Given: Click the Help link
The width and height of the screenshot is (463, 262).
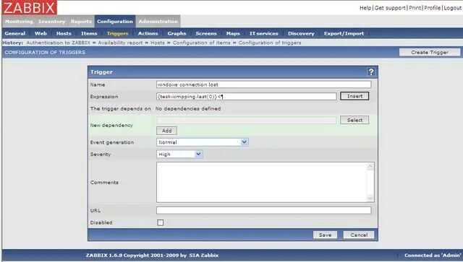Looking at the screenshot, I should [x=365, y=8].
